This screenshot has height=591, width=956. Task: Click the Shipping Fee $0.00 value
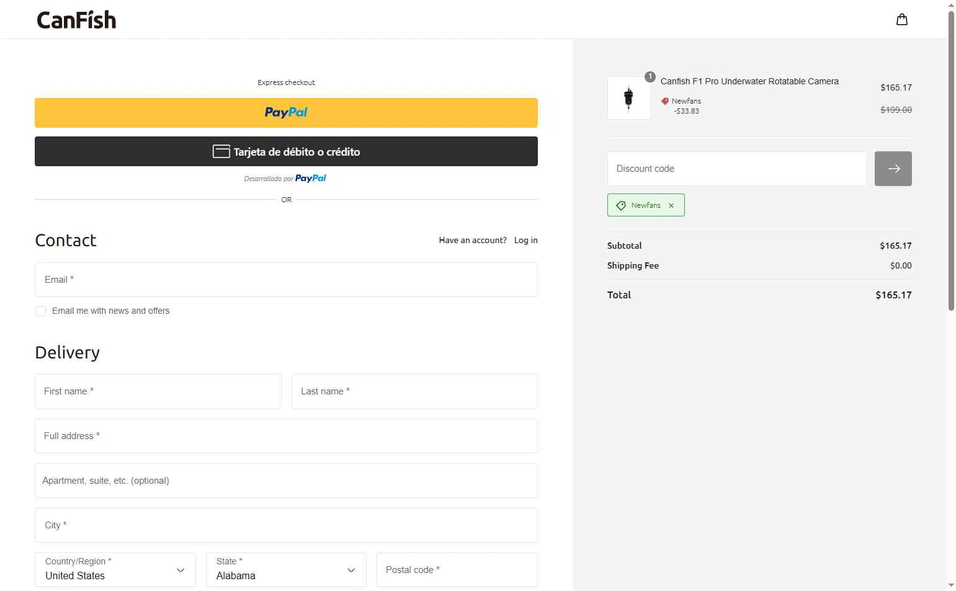click(x=901, y=265)
